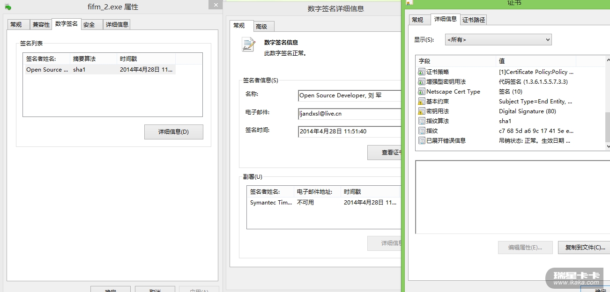Select the Symantec Tim... countersignature row
610x292 pixels.
pyautogui.click(x=324, y=203)
